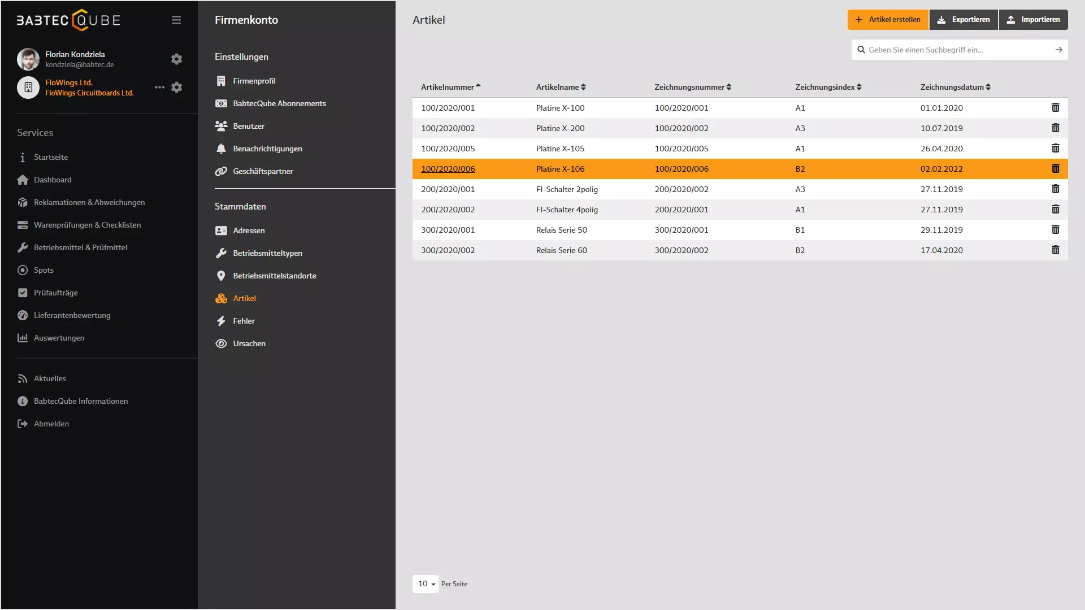Click FI-Schalter 4polig article name

567,210
